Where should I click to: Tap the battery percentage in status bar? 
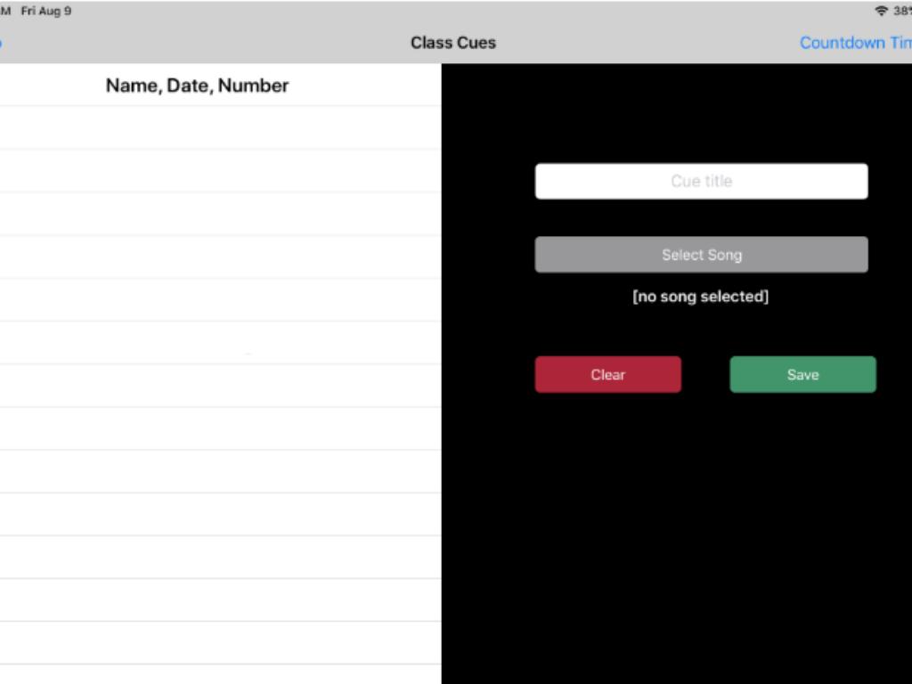[x=901, y=12]
